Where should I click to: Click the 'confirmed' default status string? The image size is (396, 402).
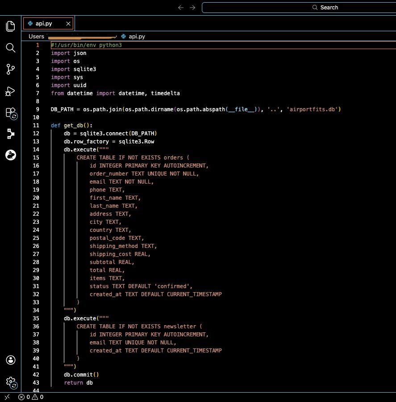click(172, 286)
